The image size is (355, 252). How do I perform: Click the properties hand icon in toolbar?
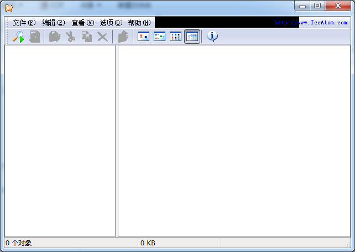(x=123, y=37)
